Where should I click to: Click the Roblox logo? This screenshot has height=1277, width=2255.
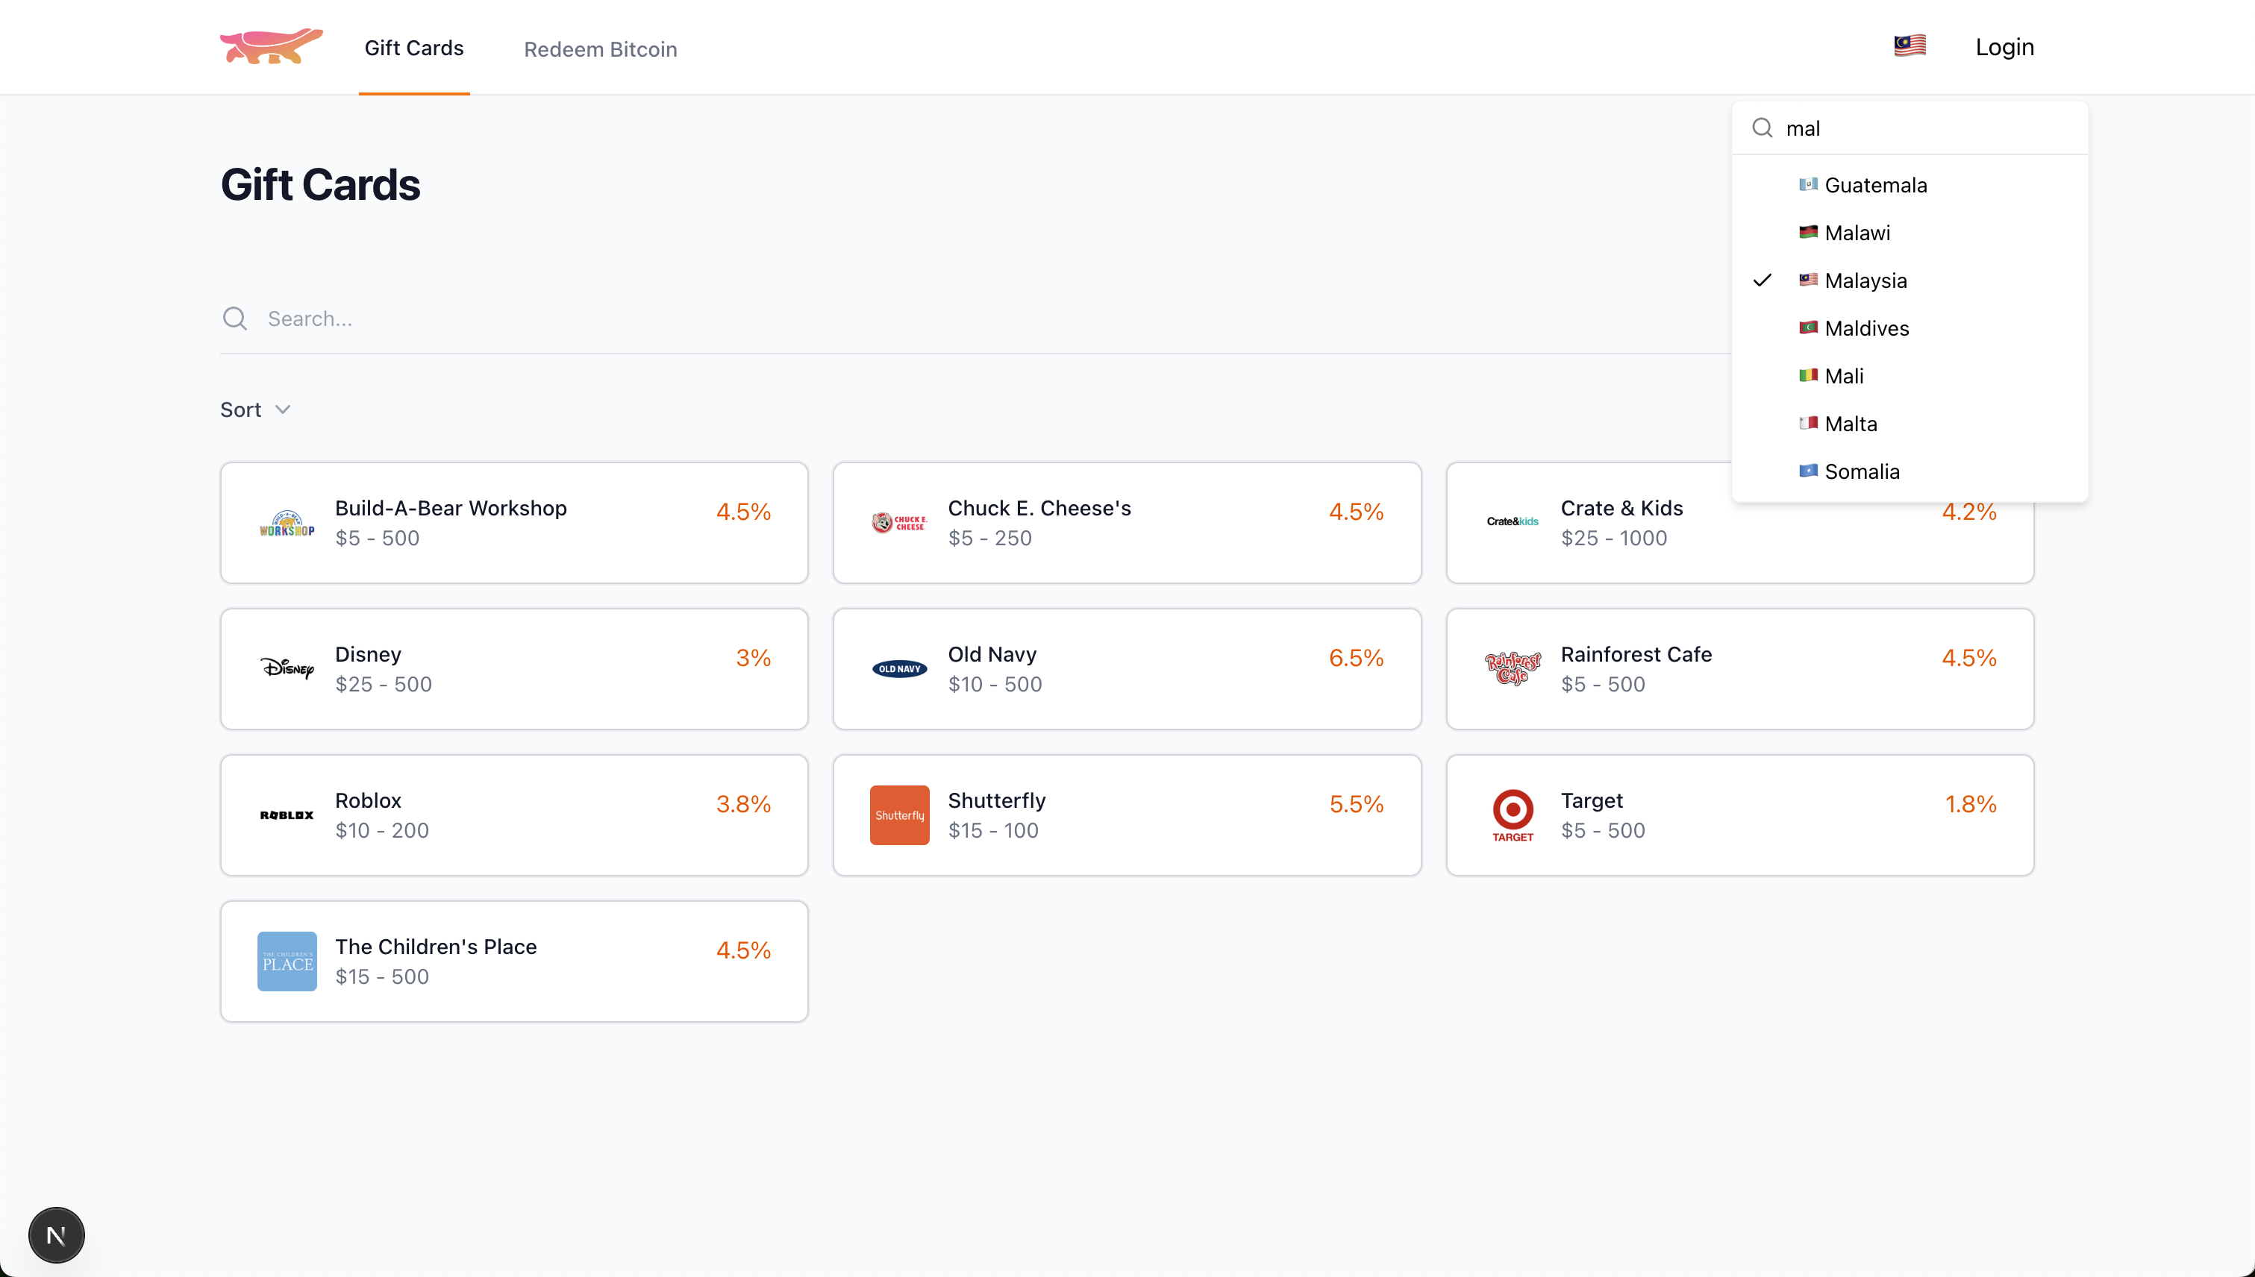[287, 815]
